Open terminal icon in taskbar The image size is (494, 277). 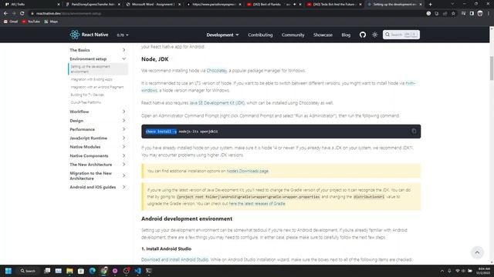pos(149,271)
